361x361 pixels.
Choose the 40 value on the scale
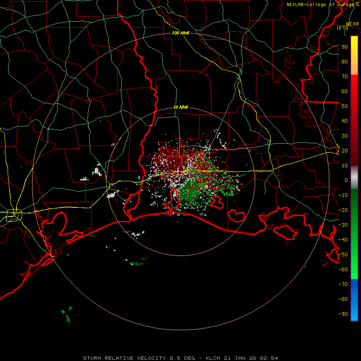(x=345, y=121)
